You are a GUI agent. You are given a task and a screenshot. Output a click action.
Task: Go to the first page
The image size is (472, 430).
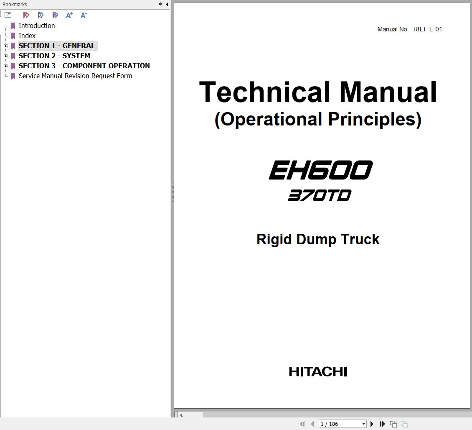[x=302, y=424]
